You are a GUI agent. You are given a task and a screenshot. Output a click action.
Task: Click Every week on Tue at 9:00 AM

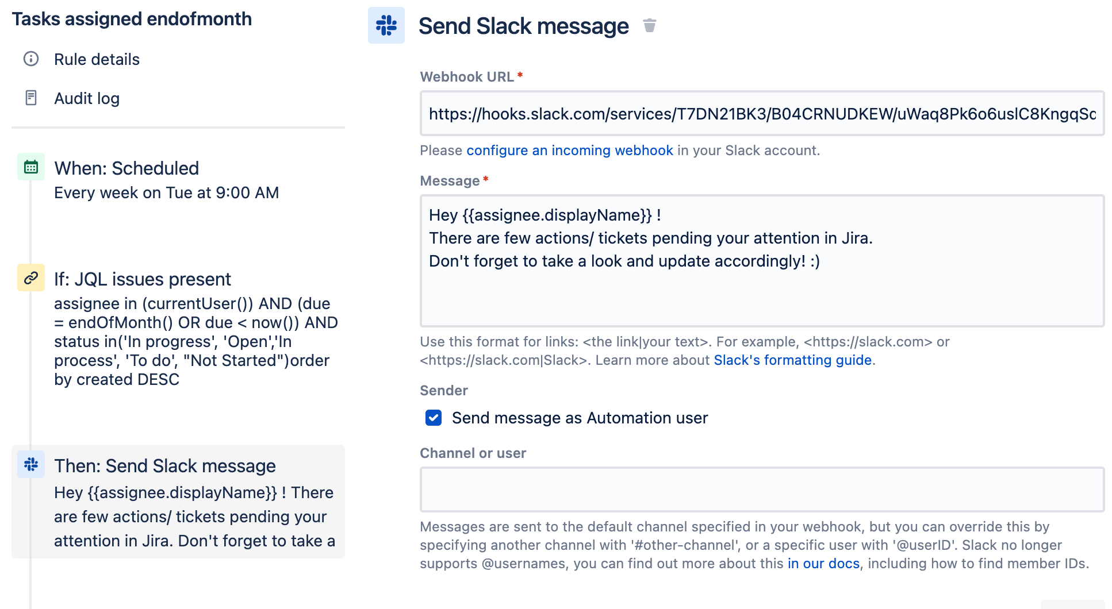[x=167, y=193]
